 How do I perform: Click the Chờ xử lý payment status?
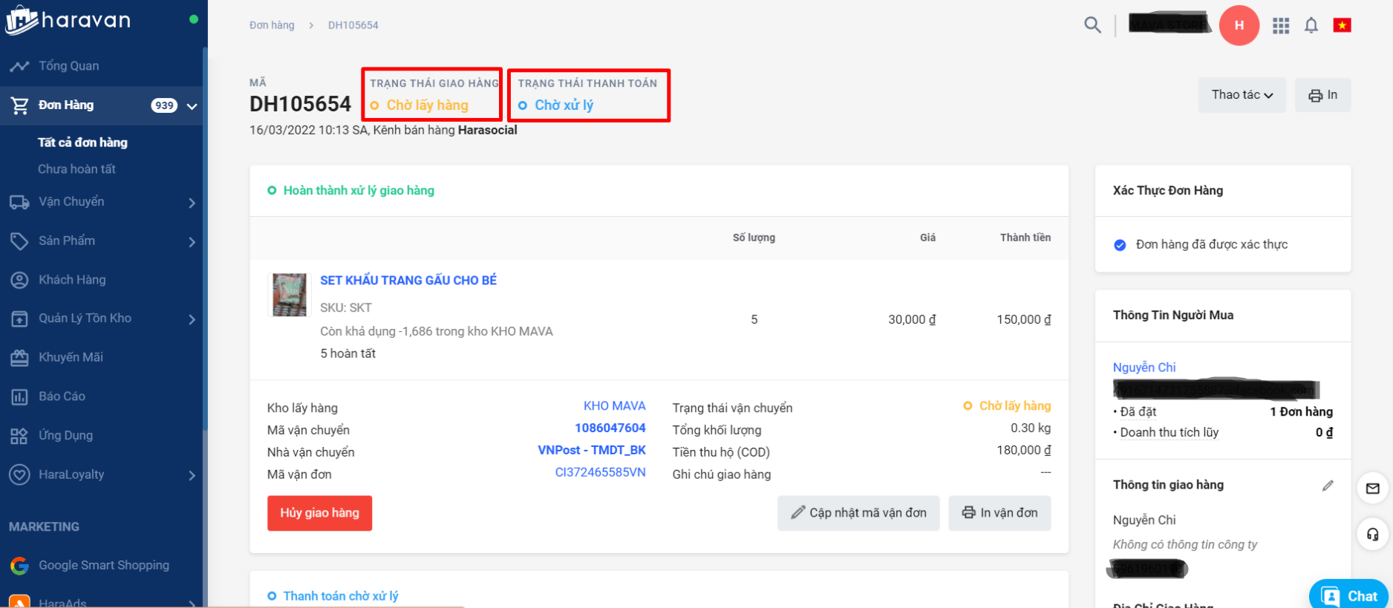click(564, 105)
